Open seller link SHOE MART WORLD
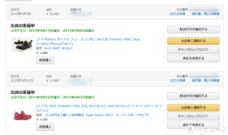The width and height of the screenshot is (228, 135). (x=58, y=48)
